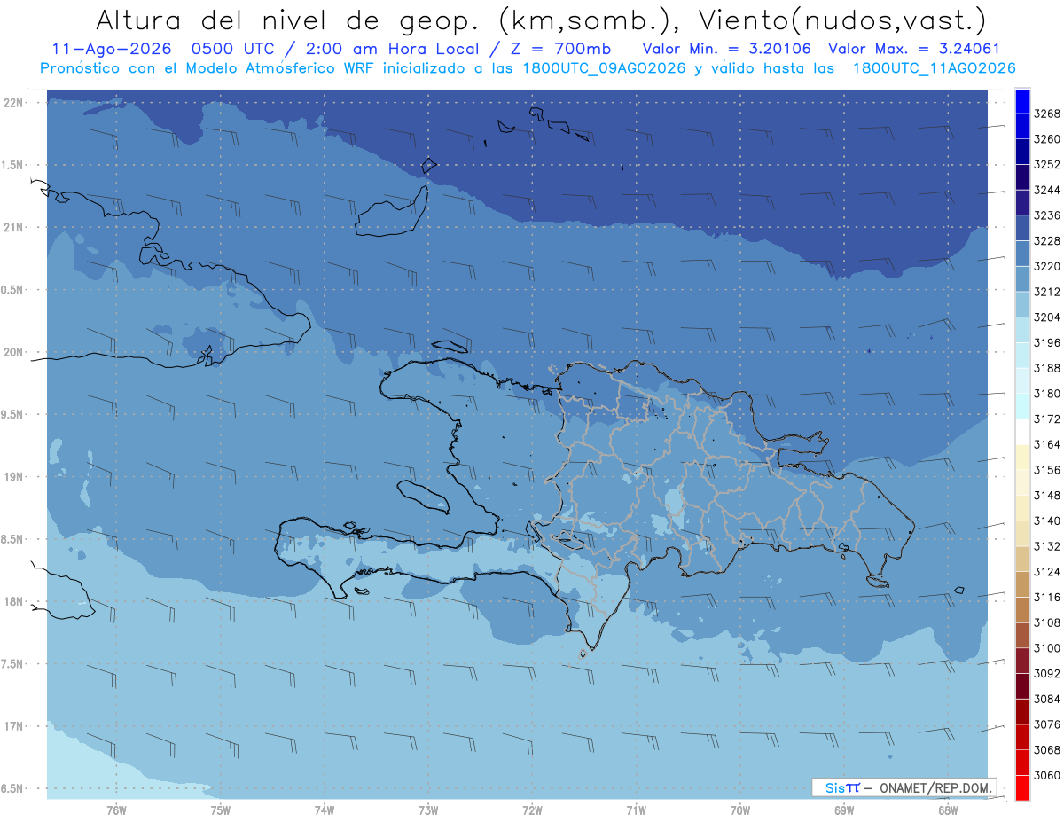Click the '75W' longitude label
The width and height of the screenshot is (1064, 822).
221,810
